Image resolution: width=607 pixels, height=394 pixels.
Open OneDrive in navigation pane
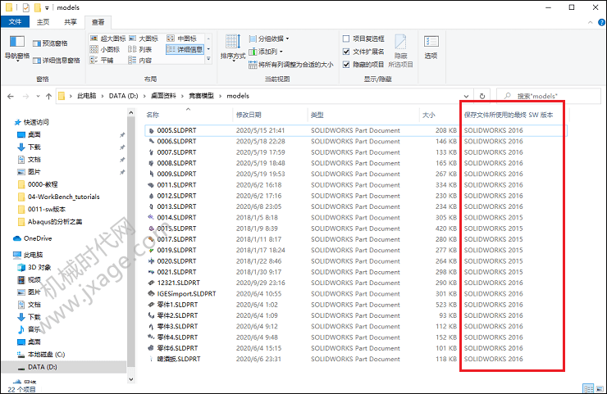[33, 238]
